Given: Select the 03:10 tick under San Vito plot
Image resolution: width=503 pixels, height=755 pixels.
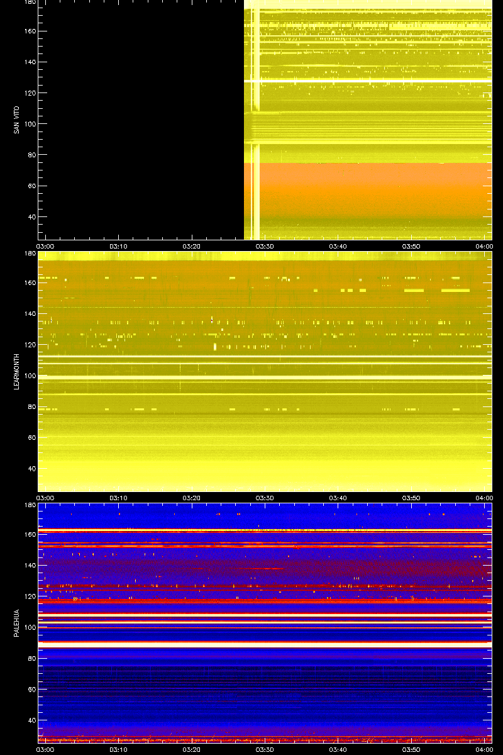Looking at the screenshot, I should 119,246.
